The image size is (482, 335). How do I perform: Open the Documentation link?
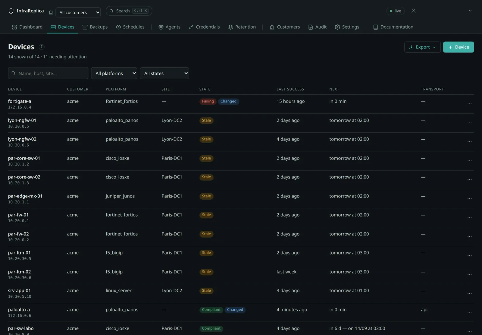(393, 27)
